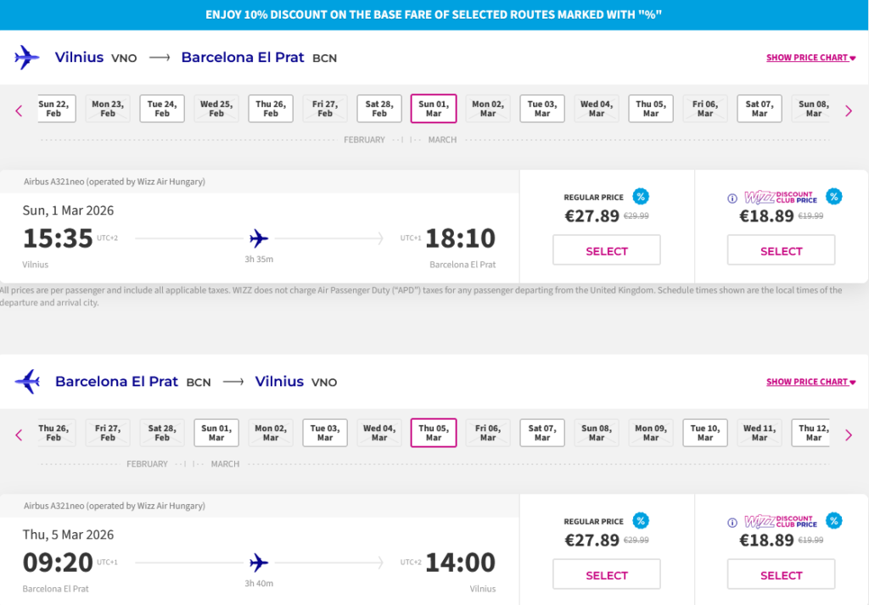869x605 pixels.
Task: Click info icon next to outbound Wizz Discount Club
Action: tap(732, 199)
